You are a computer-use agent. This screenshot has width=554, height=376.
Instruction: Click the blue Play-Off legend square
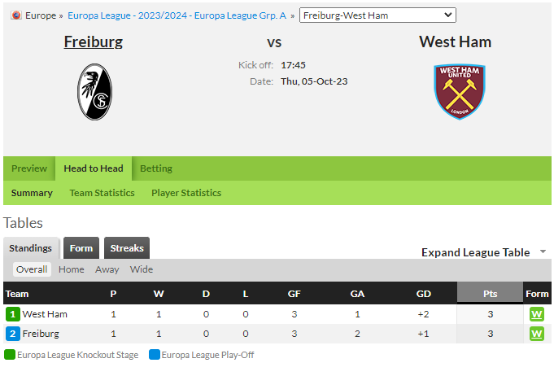pos(155,355)
